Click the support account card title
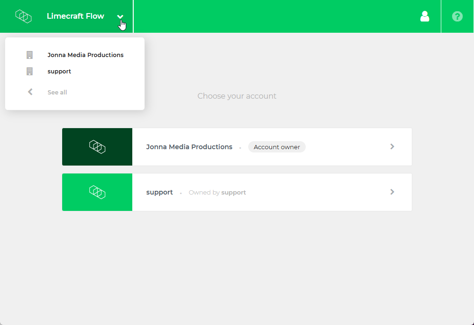This screenshot has width=474, height=325. (159, 192)
